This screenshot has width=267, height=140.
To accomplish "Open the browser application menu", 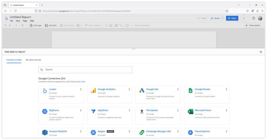I will 262,11.
